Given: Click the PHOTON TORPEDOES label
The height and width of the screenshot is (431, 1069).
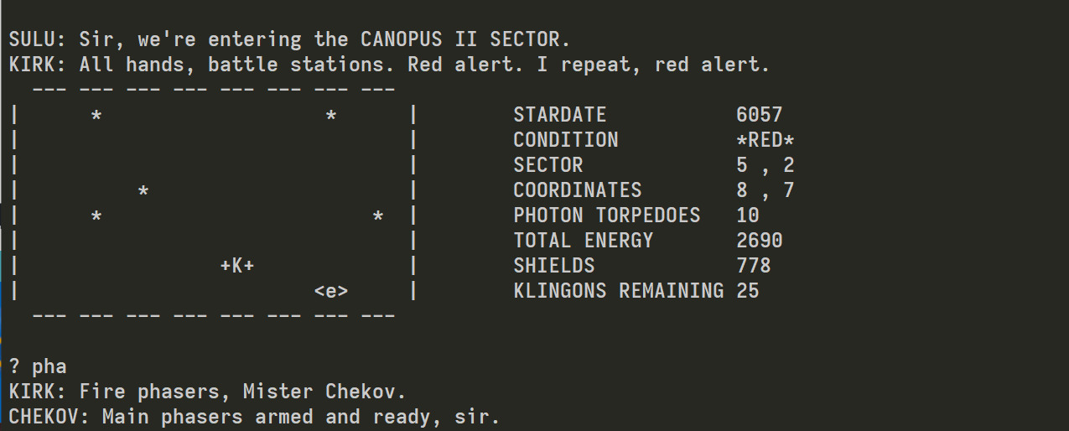Looking at the screenshot, I should (606, 215).
